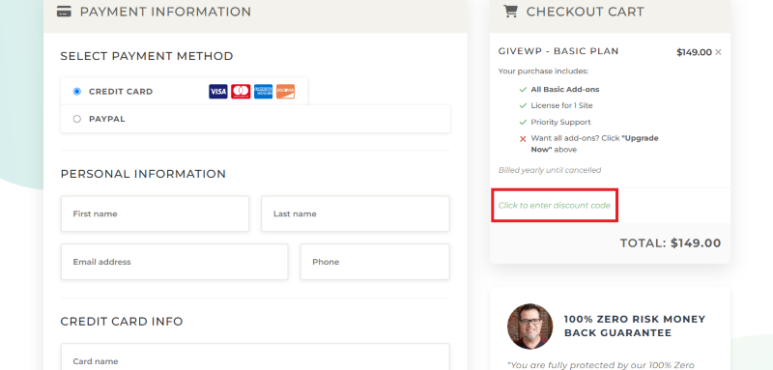Select the PayPal payment radio button
Screen dimensions: 773x370
tap(77, 119)
